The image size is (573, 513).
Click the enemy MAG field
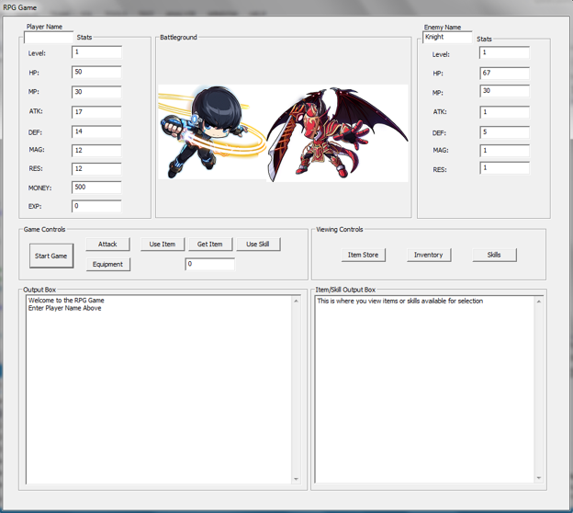(504, 151)
